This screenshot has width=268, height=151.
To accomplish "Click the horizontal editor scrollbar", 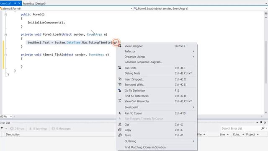I will pos(139,117).
